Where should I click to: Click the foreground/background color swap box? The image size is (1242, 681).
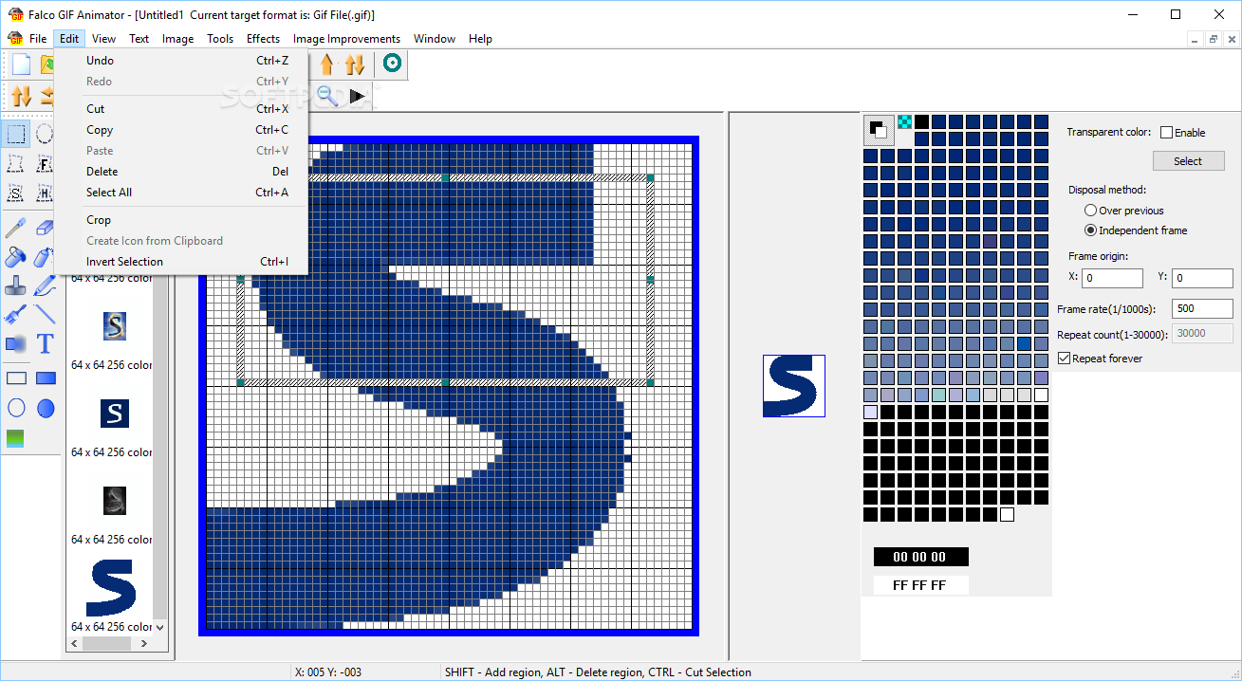[878, 129]
